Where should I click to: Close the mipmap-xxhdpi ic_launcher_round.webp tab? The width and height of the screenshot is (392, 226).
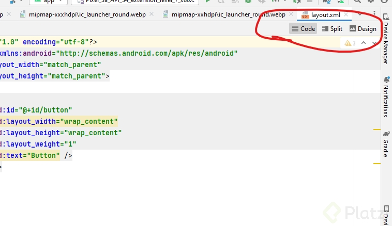tap(291, 14)
